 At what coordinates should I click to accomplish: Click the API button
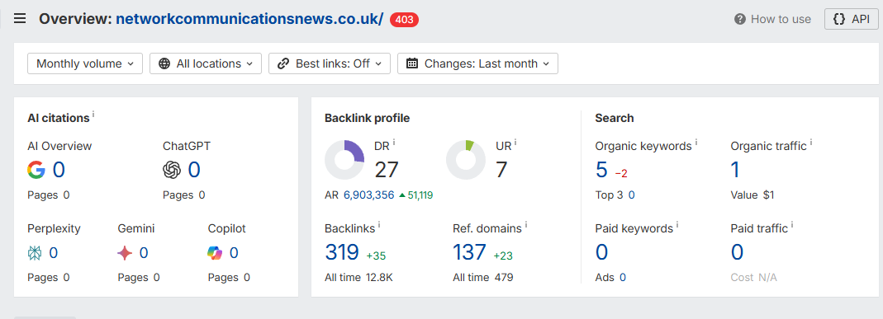[x=852, y=19]
